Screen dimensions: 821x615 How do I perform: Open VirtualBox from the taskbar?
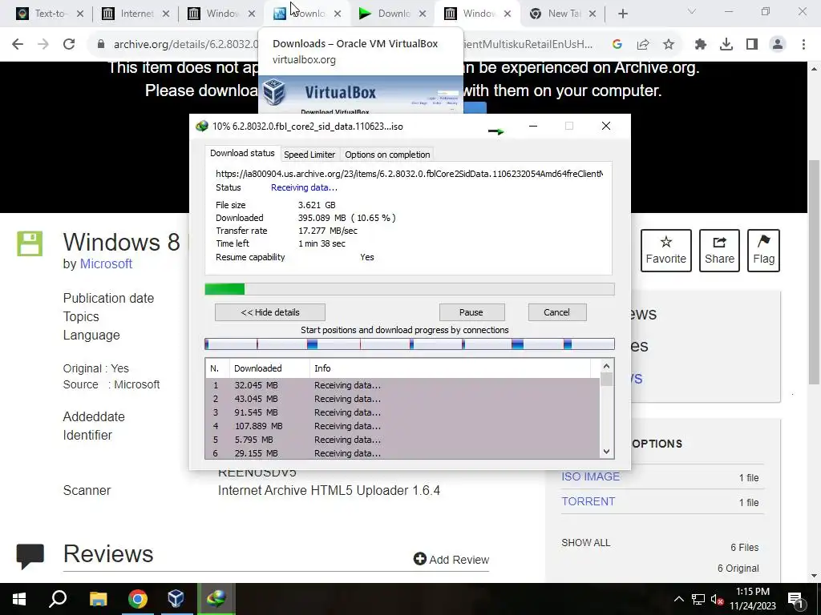click(176, 599)
